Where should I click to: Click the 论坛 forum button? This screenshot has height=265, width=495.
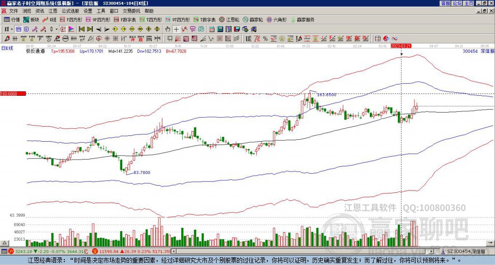click(457, 3)
